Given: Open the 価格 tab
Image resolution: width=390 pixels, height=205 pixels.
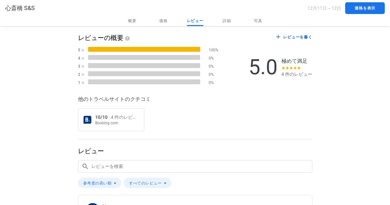Looking at the screenshot, I should tap(163, 21).
